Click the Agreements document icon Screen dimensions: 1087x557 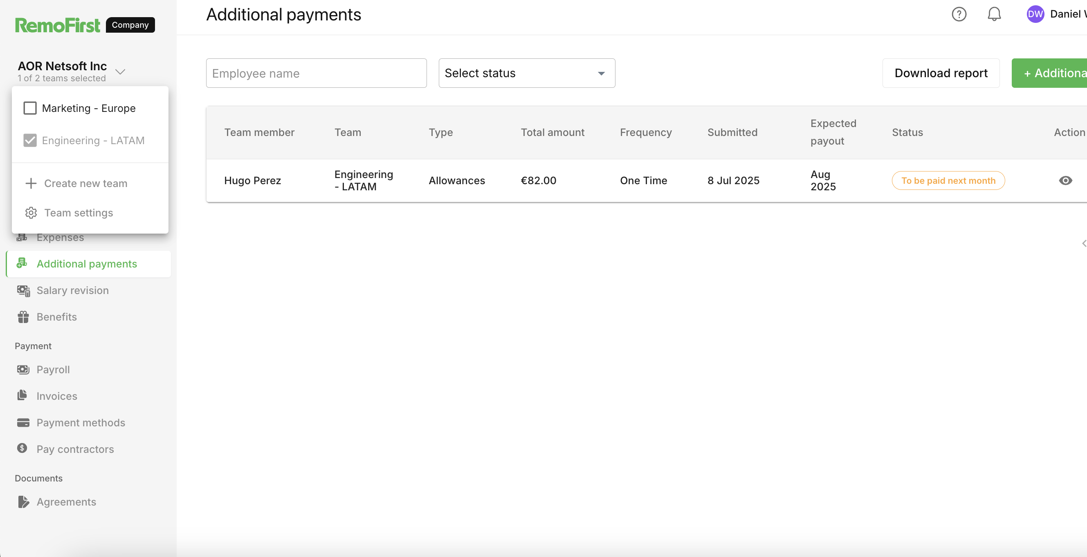coord(23,502)
